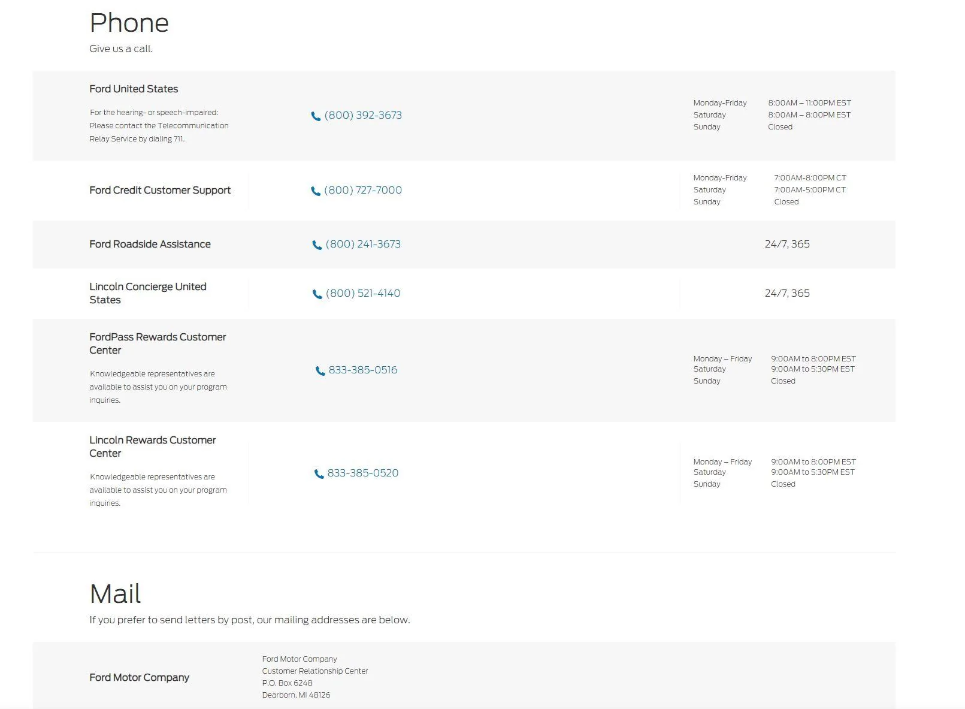The width and height of the screenshot is (965, 709).
Task: Select the Mail section heading
Action: pyautogui.click(x=115, y=594)
